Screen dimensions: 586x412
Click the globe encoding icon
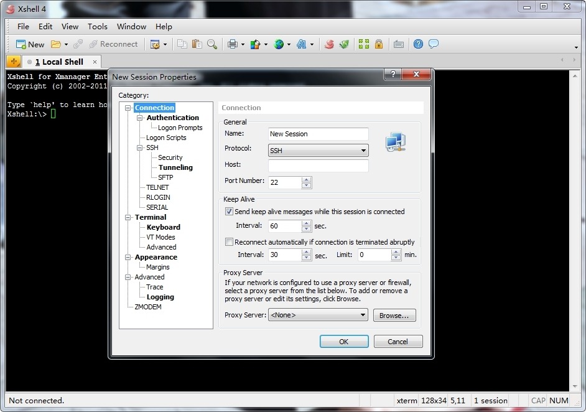pyautogui.click(x=279, y=44)
